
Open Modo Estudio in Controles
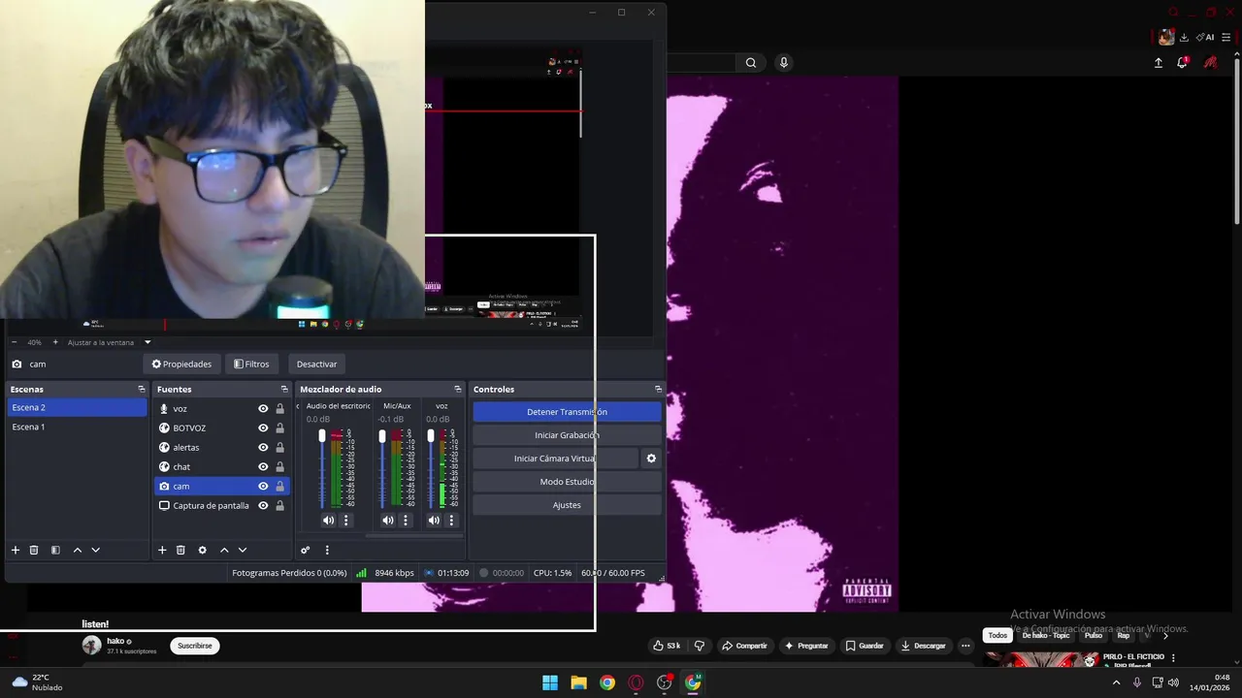coord(567,482)
